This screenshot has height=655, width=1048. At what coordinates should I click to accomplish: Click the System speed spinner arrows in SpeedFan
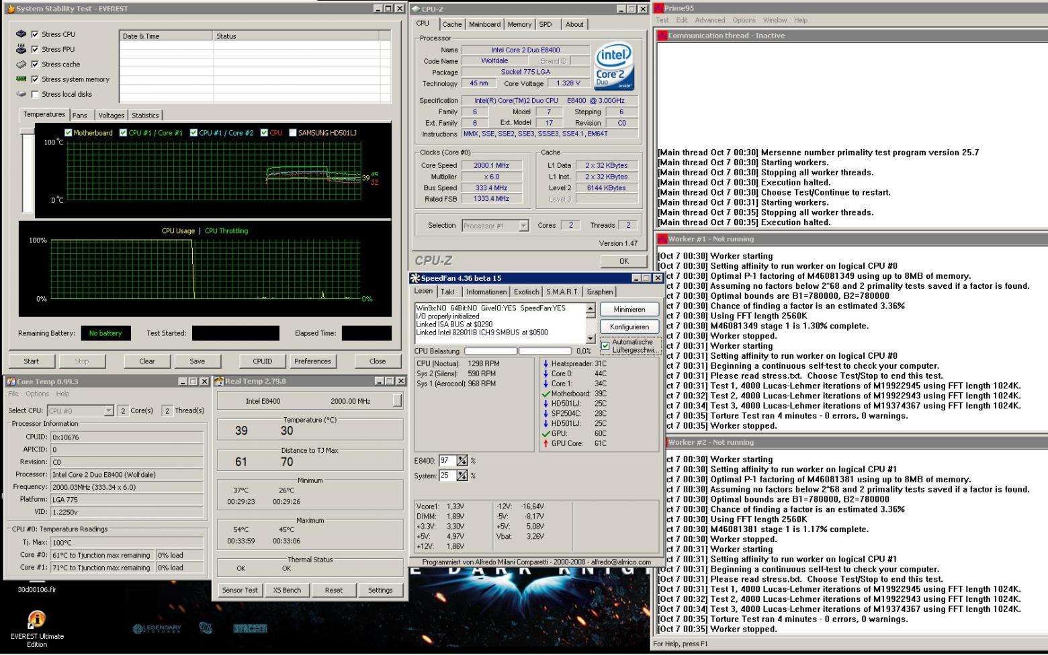pos(462,476)
